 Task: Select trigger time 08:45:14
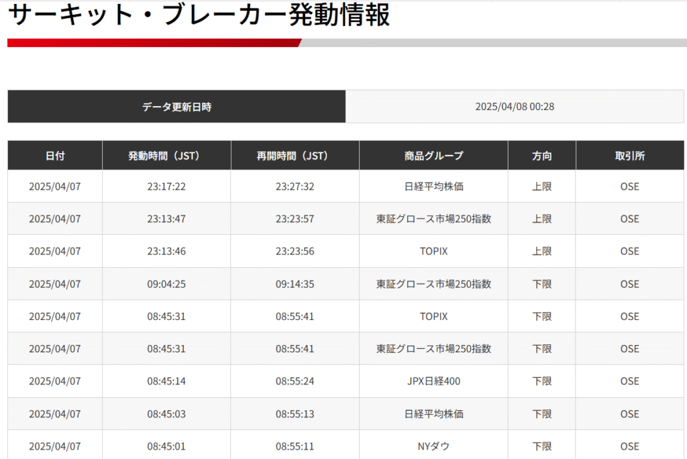pyautogui.click(x=166, y=381)
